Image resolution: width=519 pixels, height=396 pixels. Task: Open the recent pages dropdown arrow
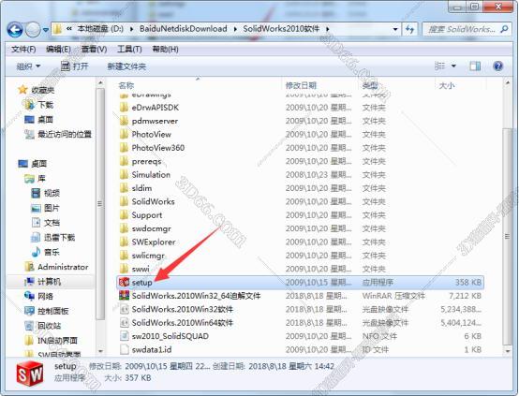[x=45, y=30]
